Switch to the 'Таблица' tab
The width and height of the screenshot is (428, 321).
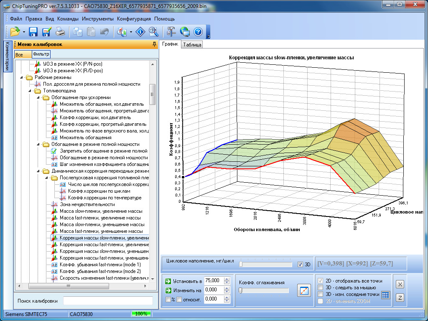[x=192, y=45]
